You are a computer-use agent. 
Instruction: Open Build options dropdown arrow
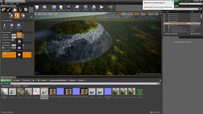(98, 8)
